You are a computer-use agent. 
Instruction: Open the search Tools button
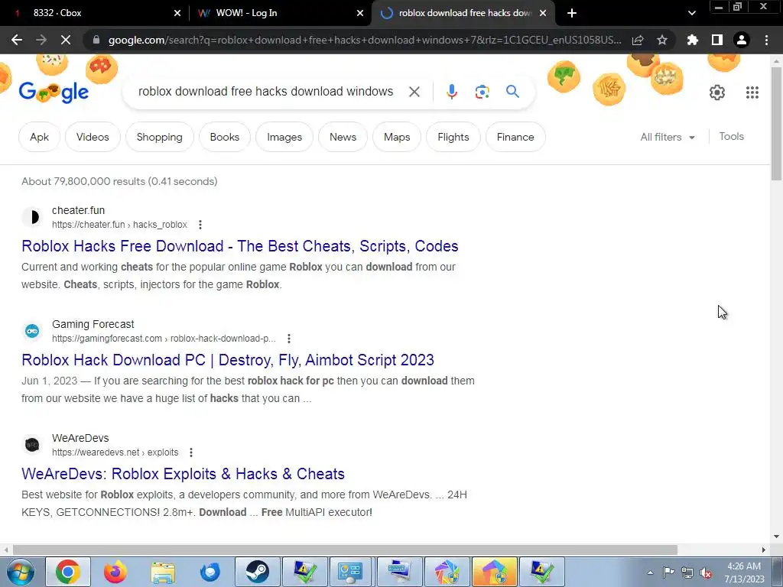(x=731, y=136)
